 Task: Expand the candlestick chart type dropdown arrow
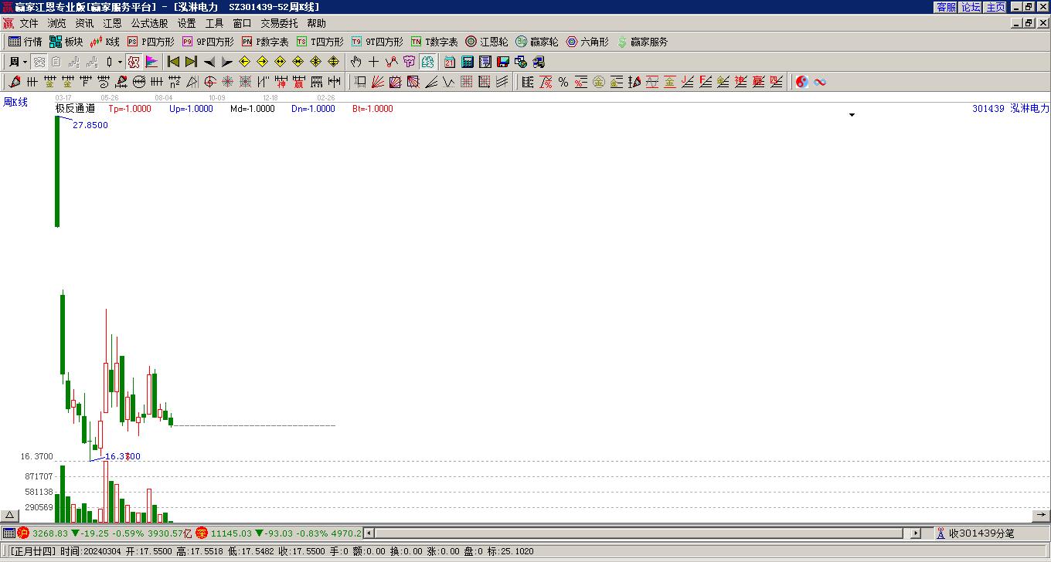click(x=120, y=62)
